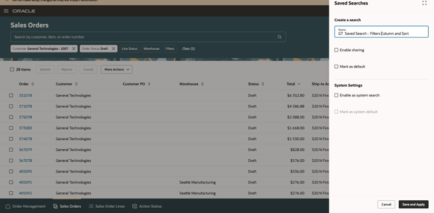Click the Sales Order Lines icon
Screen dimensions: 434x213
click(91, 206)
